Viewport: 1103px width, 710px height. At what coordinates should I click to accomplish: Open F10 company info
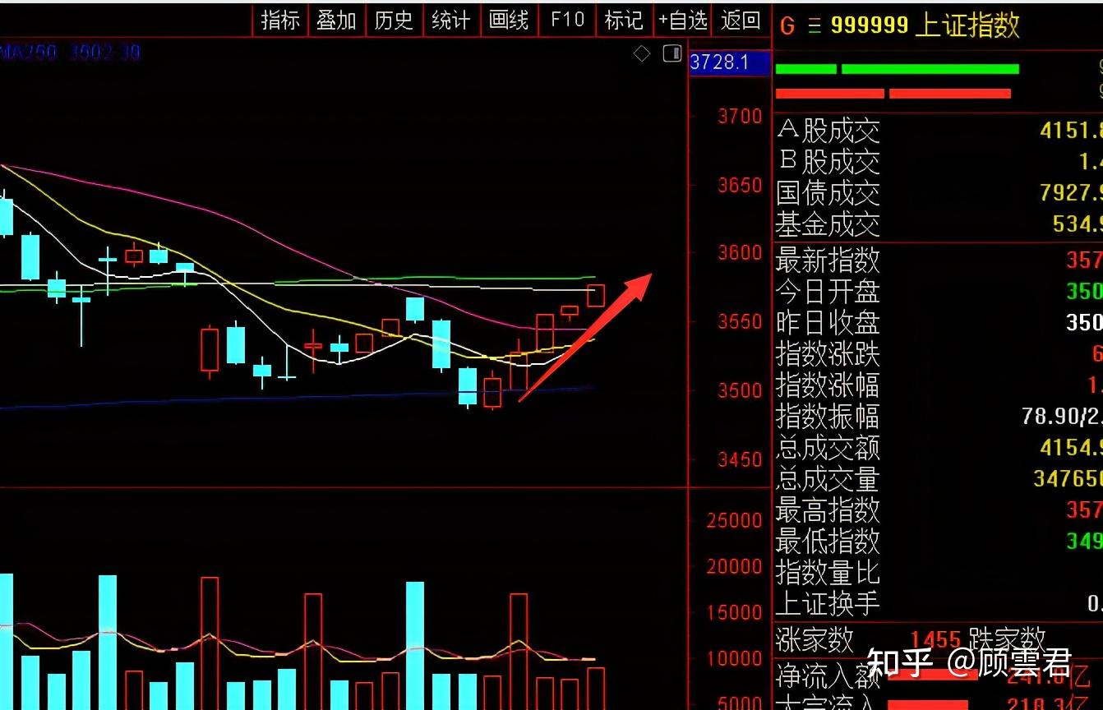pos(567,20)
